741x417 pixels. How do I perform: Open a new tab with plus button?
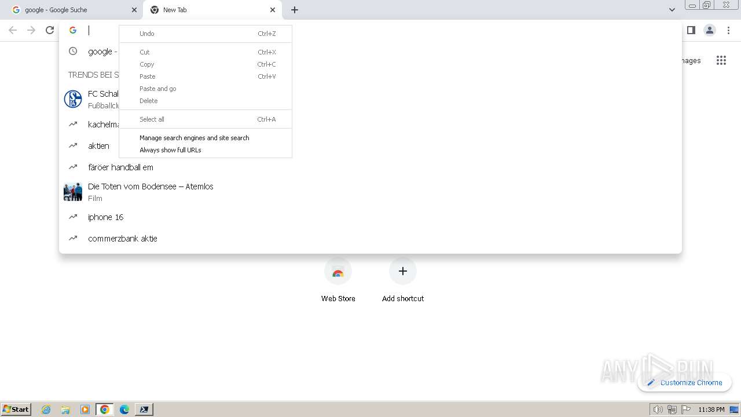coord(295,10)
